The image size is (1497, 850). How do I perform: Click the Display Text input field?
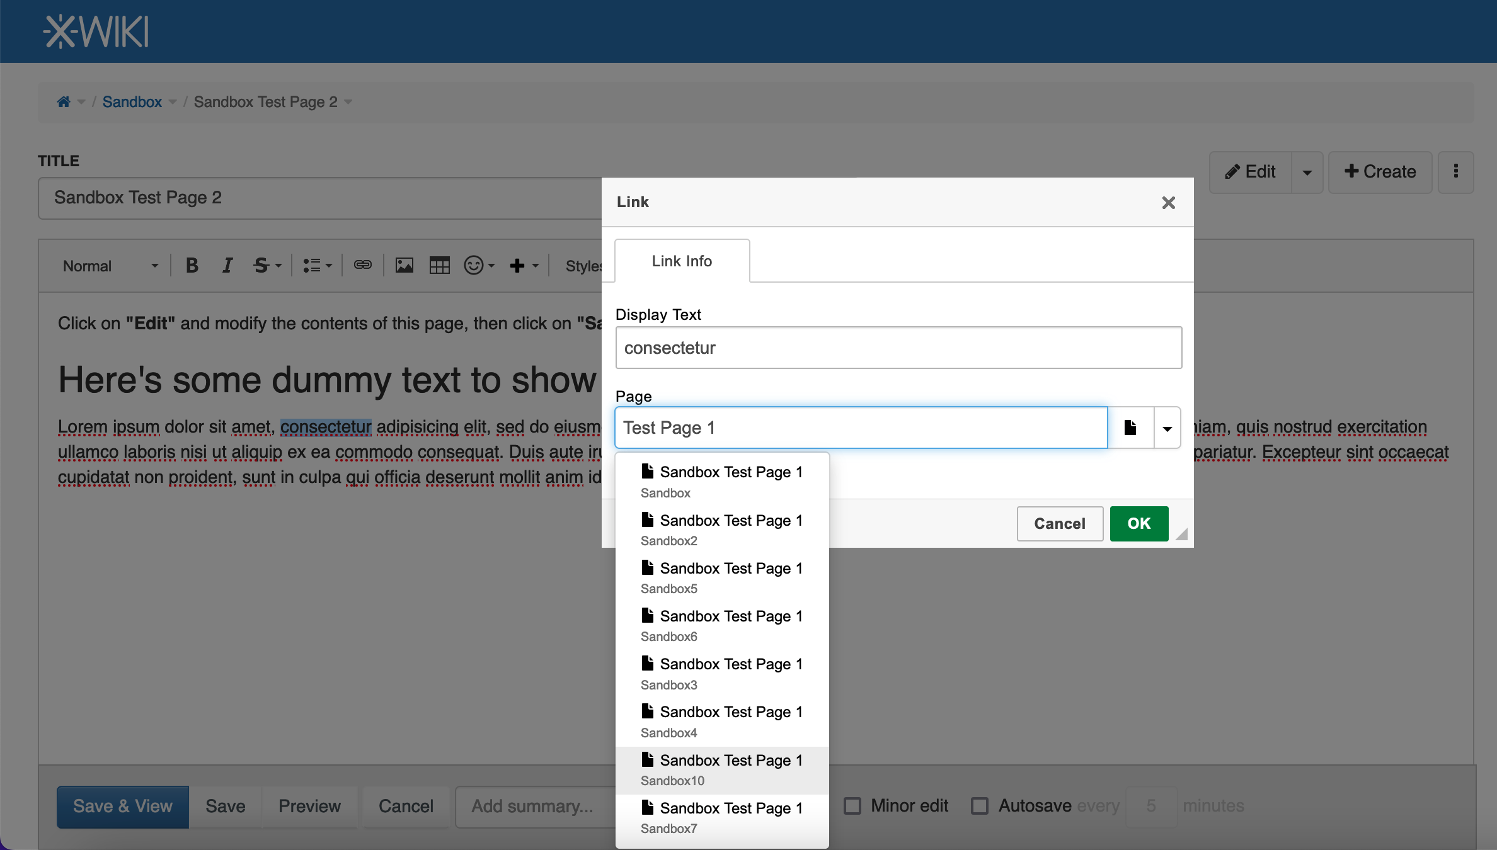pos(898,348)
